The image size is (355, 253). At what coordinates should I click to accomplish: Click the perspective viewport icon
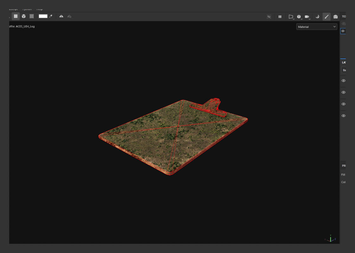(291, 16)
